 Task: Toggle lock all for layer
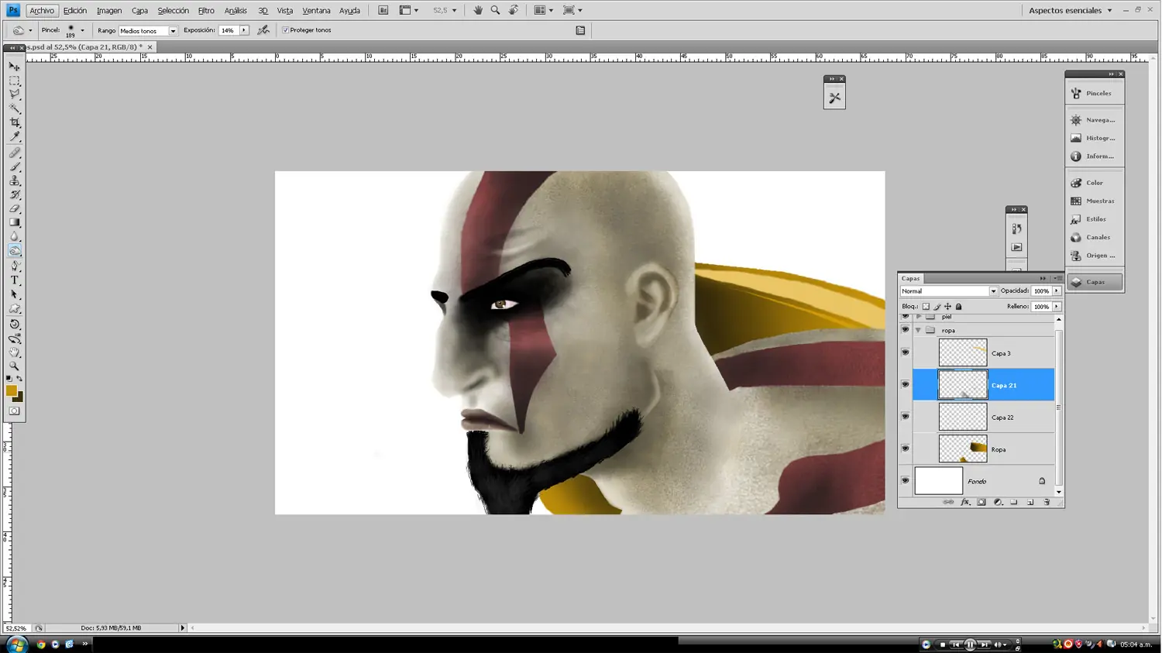coord(958,307)
